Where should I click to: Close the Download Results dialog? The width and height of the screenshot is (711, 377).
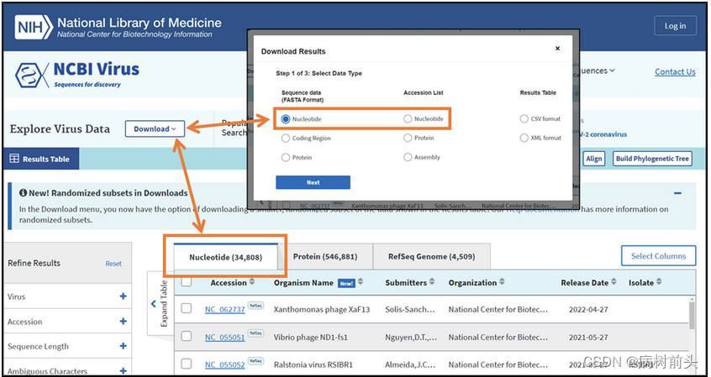pos(558,49)
